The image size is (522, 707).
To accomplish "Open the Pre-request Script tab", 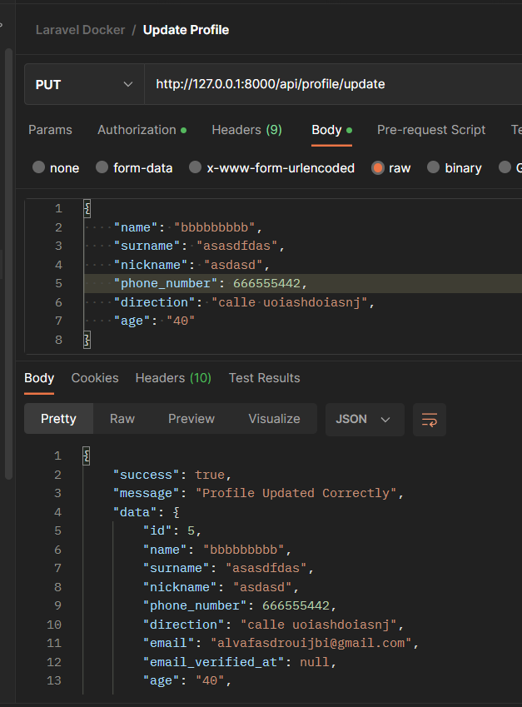I will (431, 130).
